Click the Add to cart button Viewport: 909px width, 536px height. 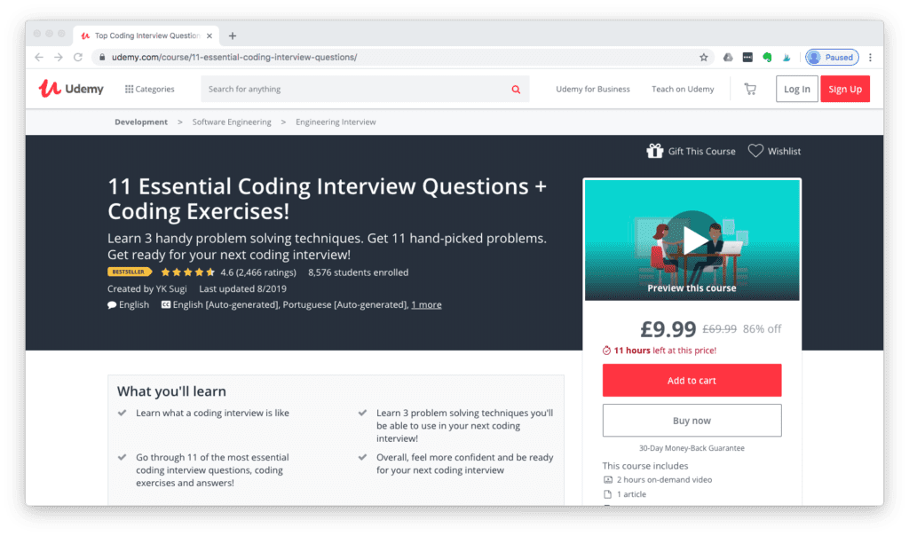[x=692, y=380]
